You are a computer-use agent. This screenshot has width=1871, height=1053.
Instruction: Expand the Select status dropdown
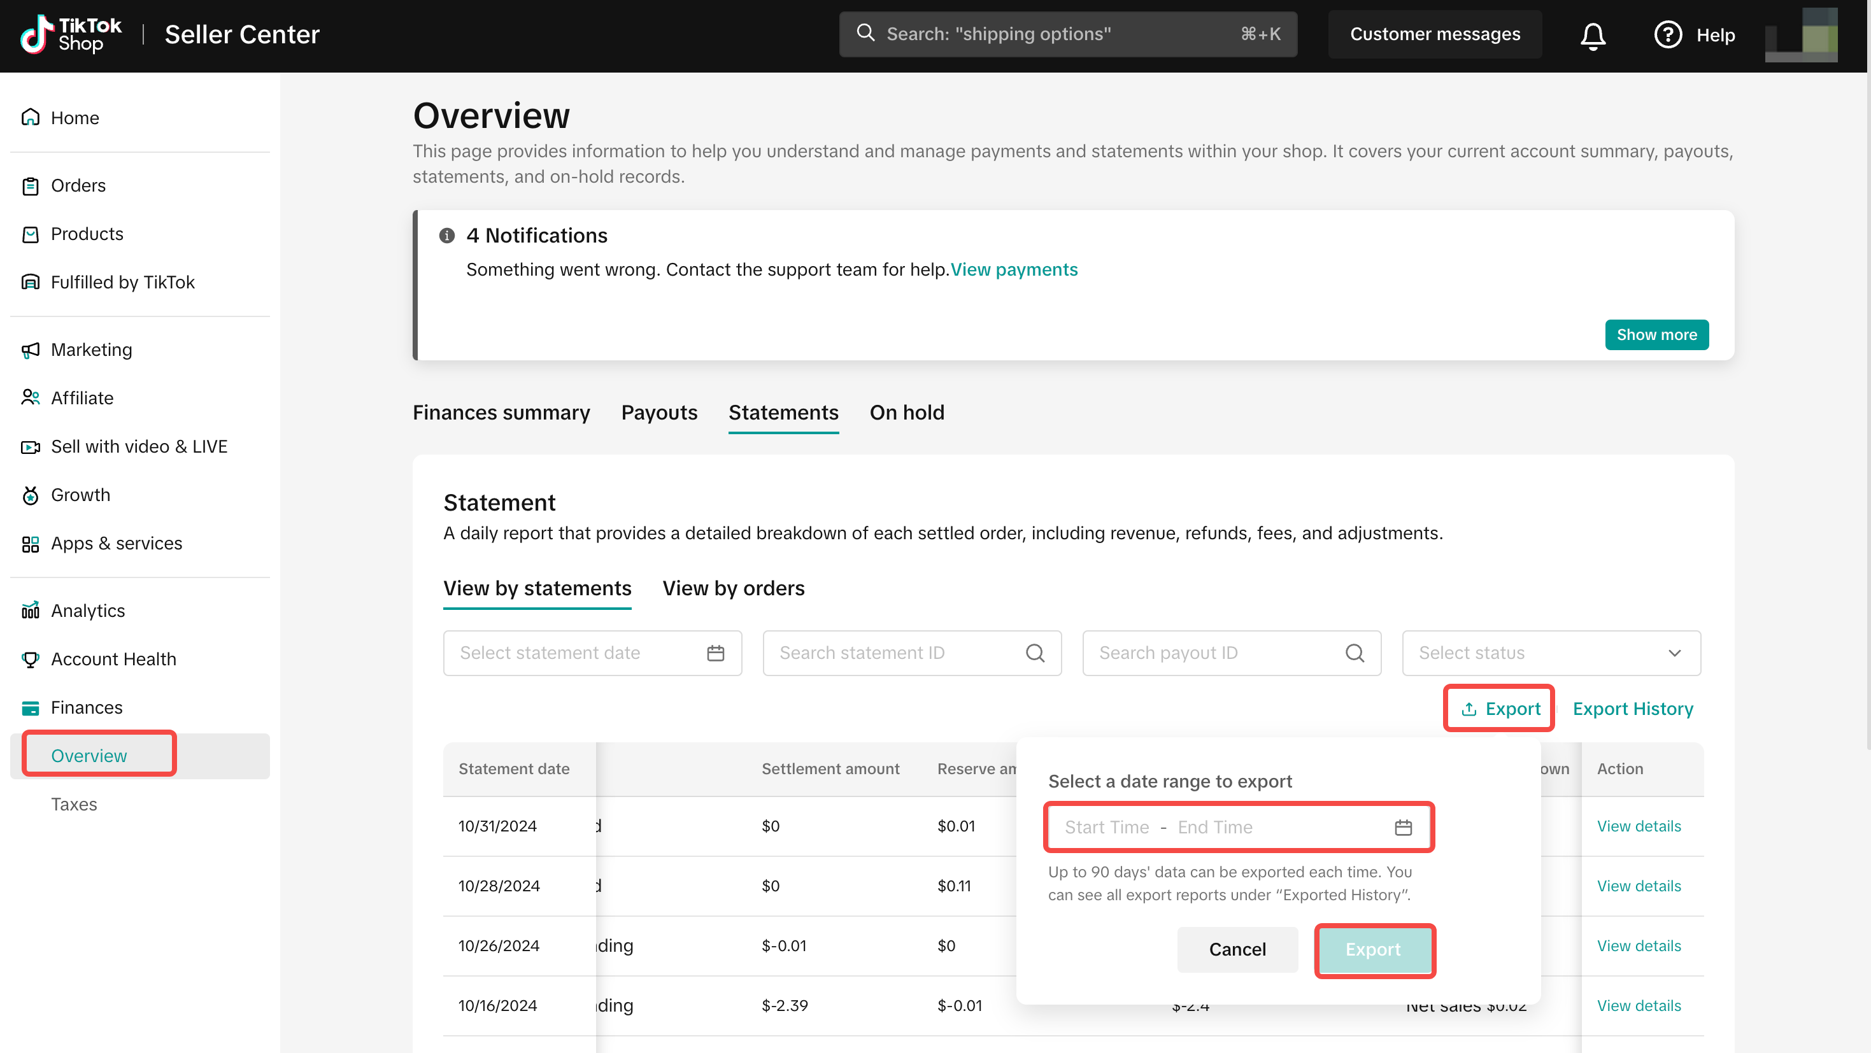1551,653
